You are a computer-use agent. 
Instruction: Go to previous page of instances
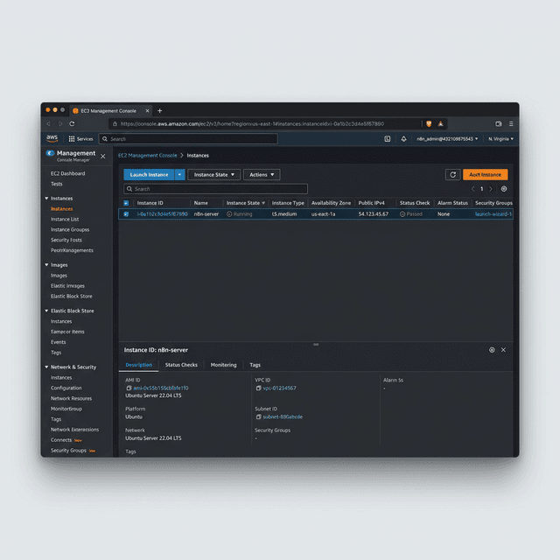click(x=472, y=189)
